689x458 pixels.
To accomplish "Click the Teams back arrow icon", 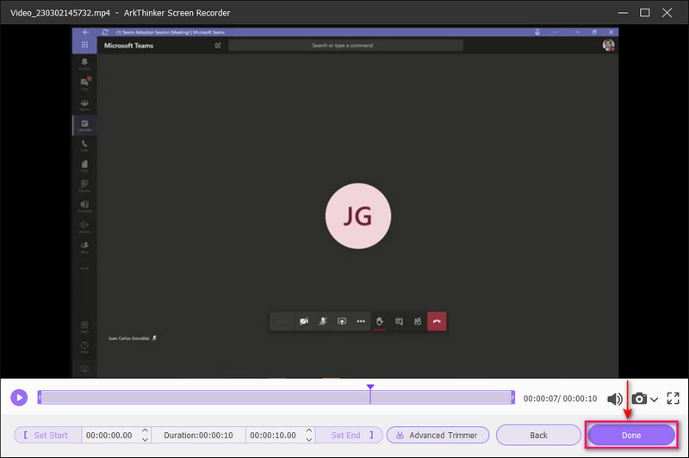I will [x=85, y=32].
